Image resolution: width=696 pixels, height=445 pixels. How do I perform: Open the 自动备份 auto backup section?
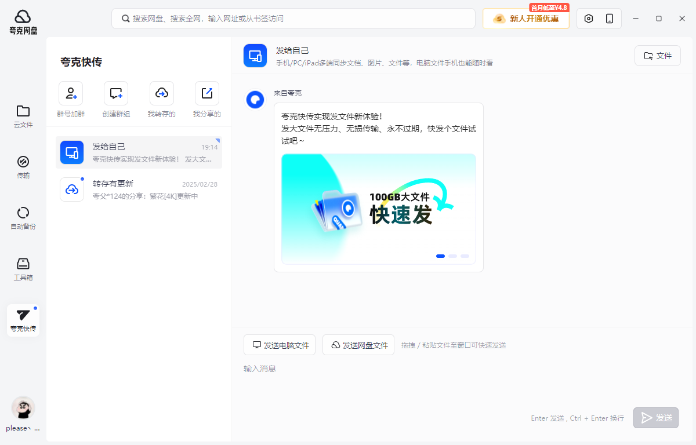click(23, 218)
